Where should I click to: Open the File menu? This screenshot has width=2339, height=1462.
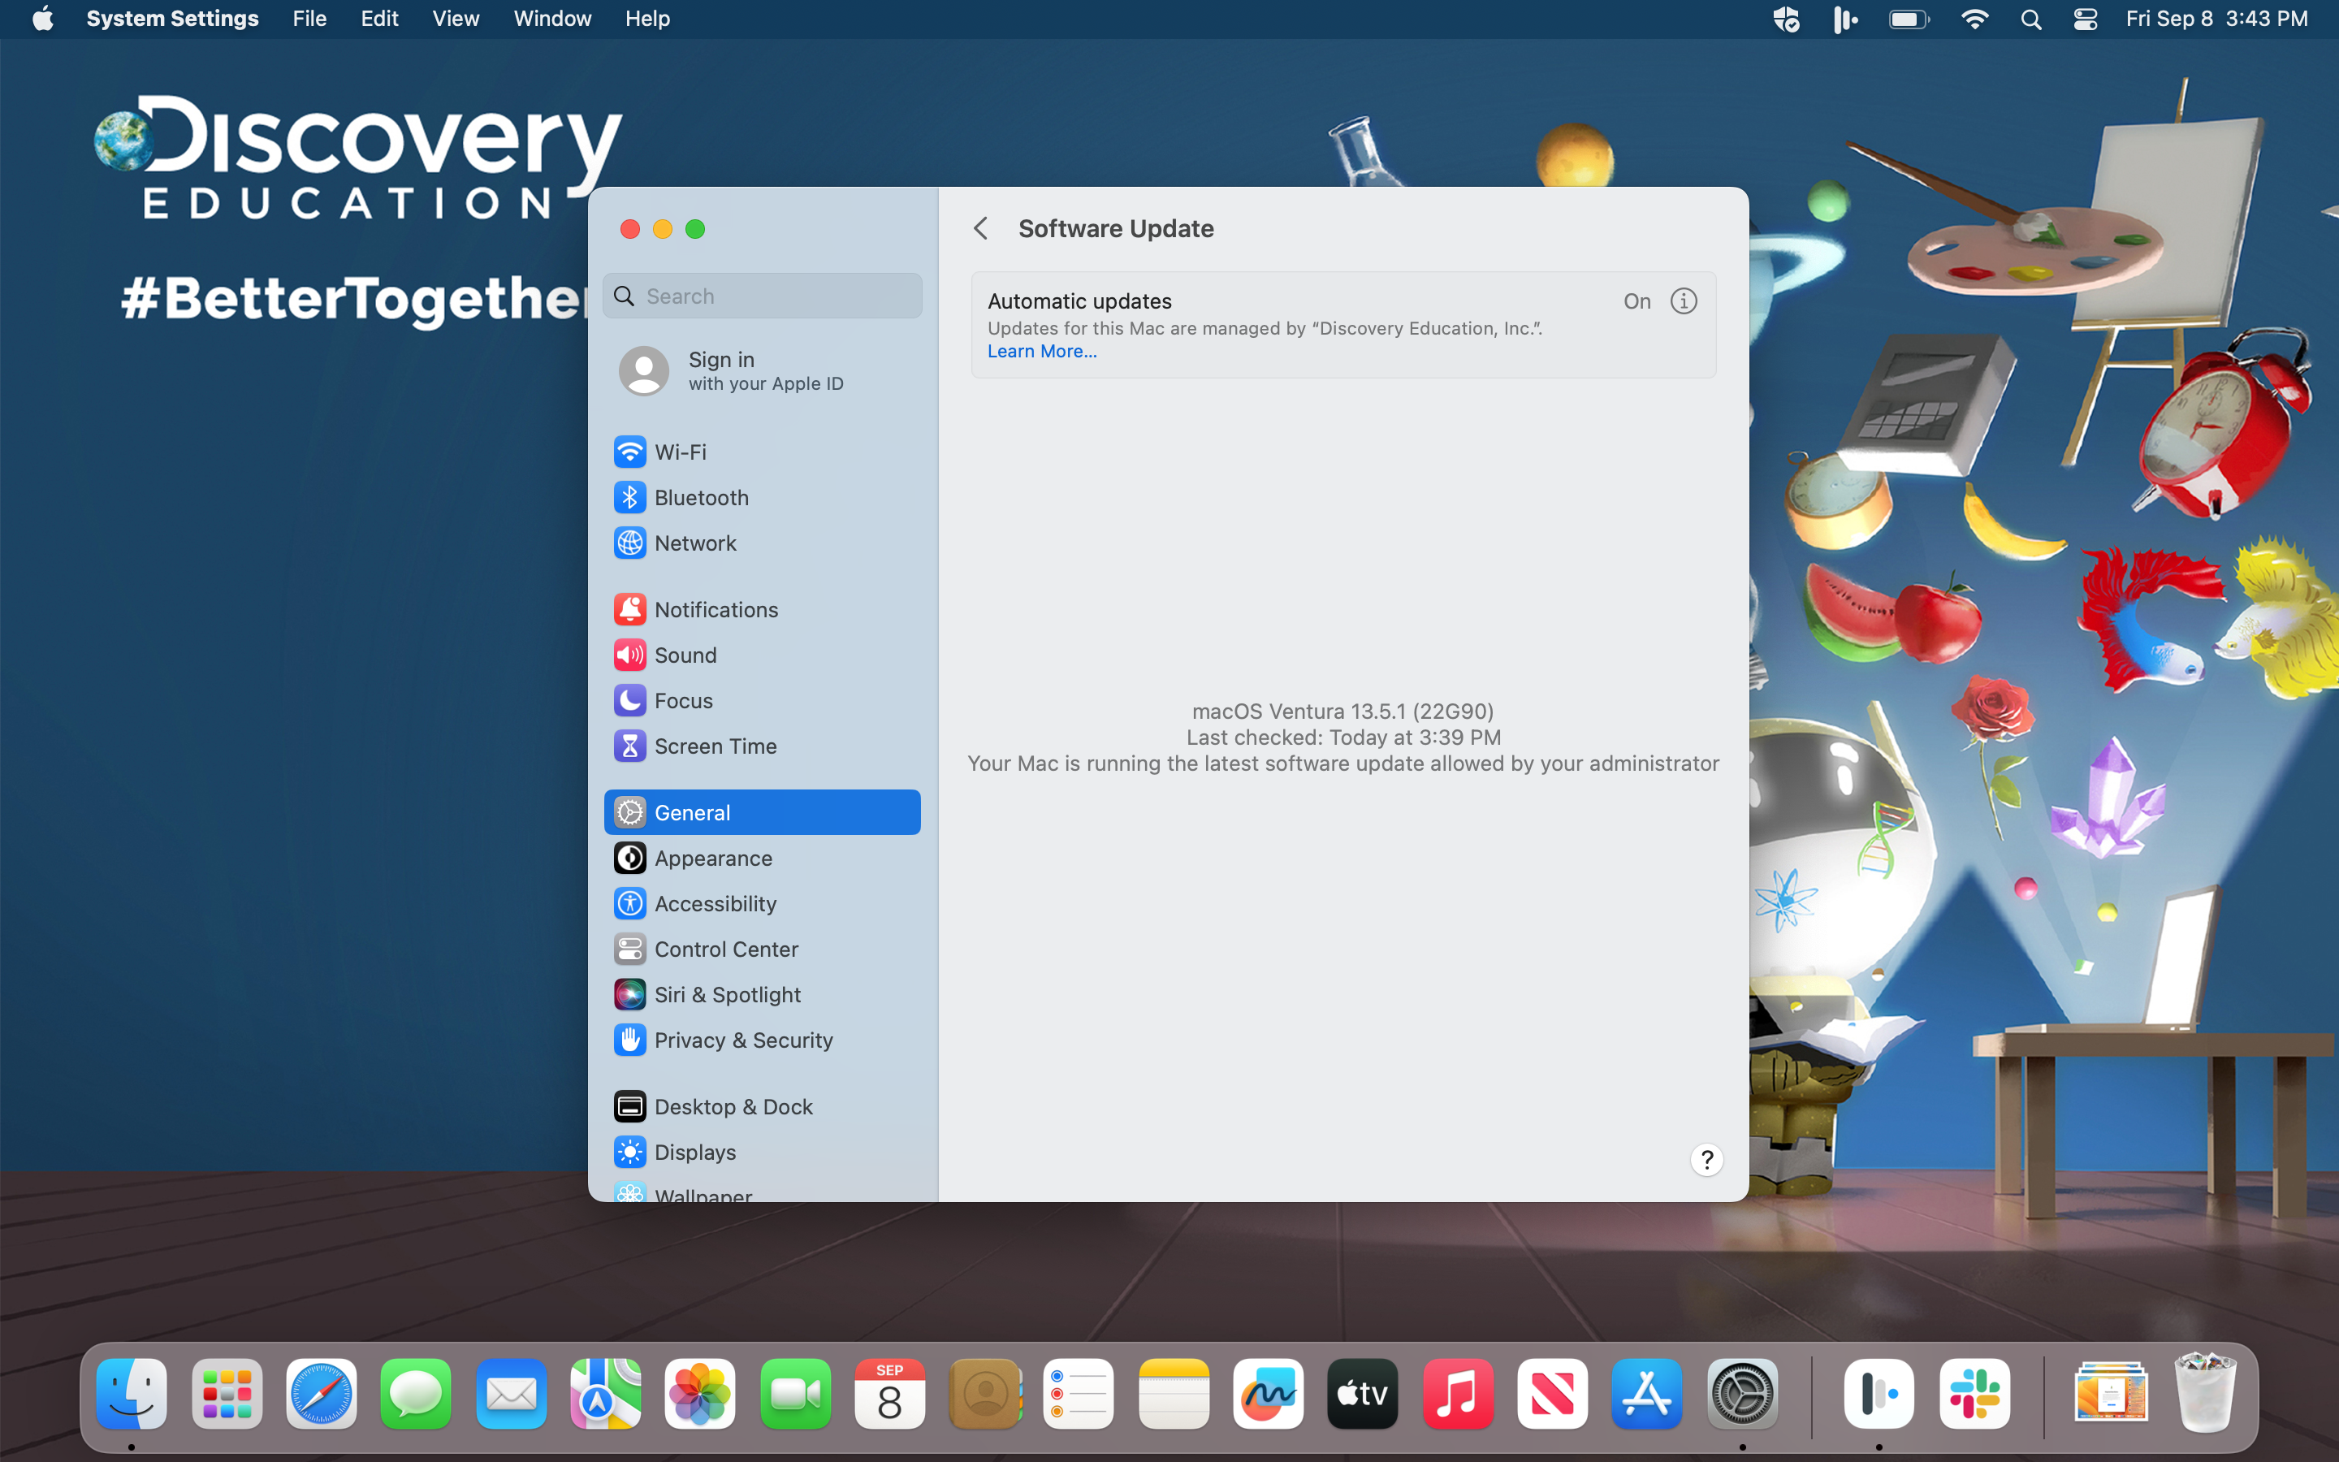click(x=309, y=19)
